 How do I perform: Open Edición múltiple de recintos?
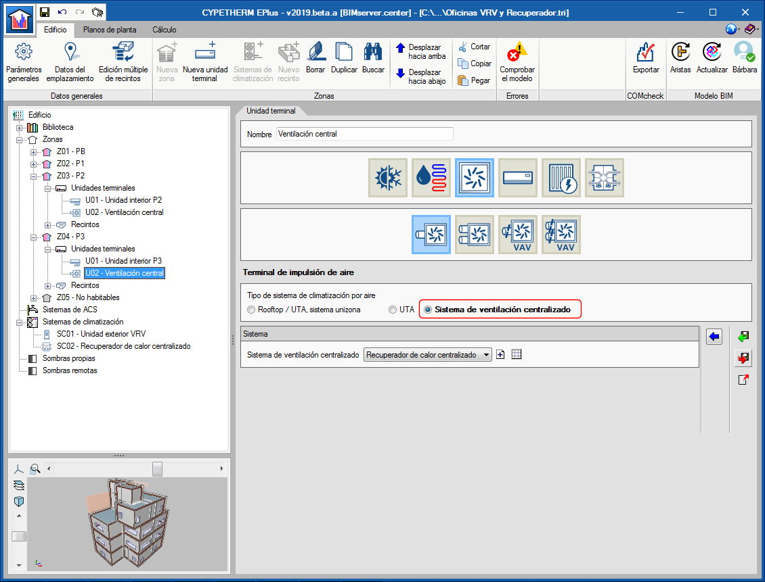[123, 62]
